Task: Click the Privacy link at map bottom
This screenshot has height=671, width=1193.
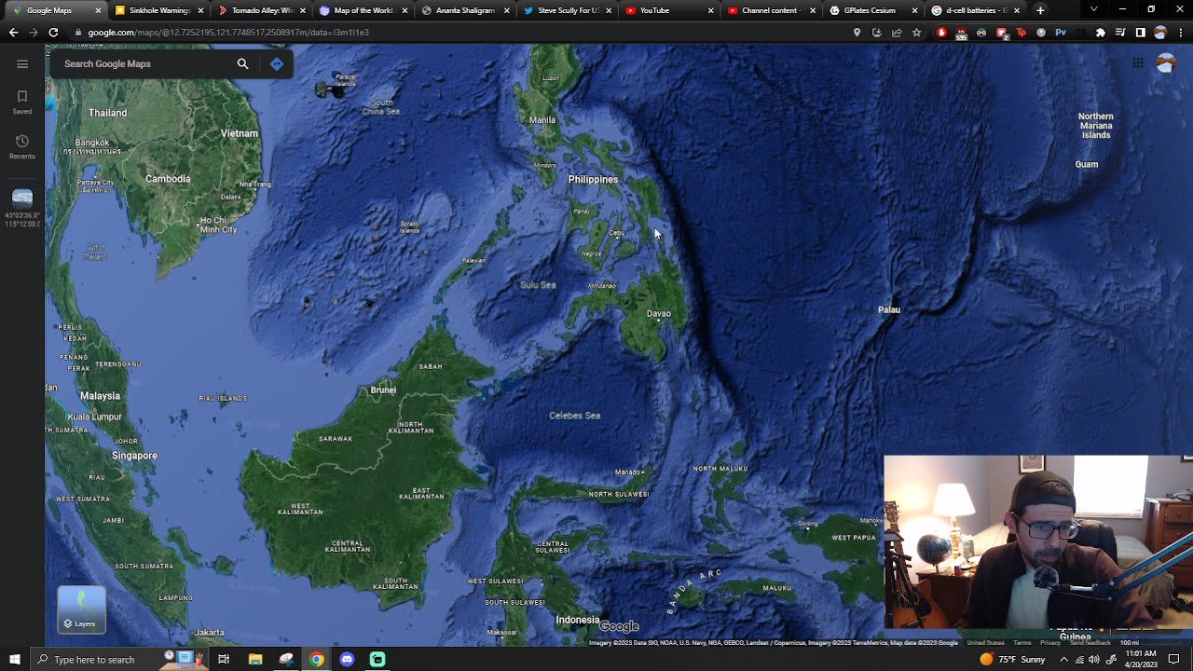Action: pos(1050,643)
